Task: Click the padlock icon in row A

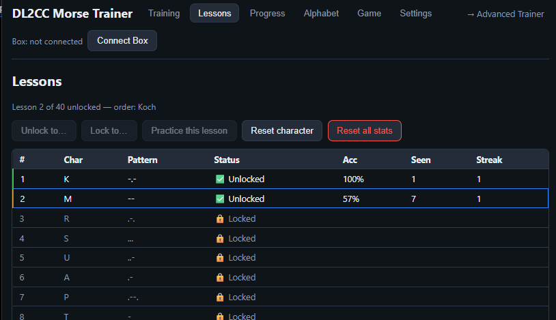Action: coord(220,278)
